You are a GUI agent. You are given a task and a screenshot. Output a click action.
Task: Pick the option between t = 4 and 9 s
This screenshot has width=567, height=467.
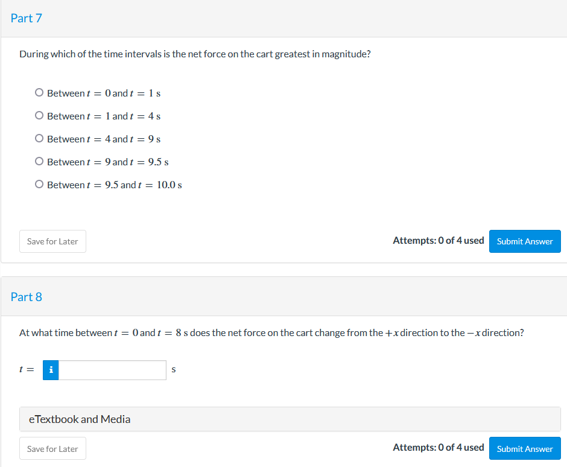pyautogui.click(x=39, y=139)
